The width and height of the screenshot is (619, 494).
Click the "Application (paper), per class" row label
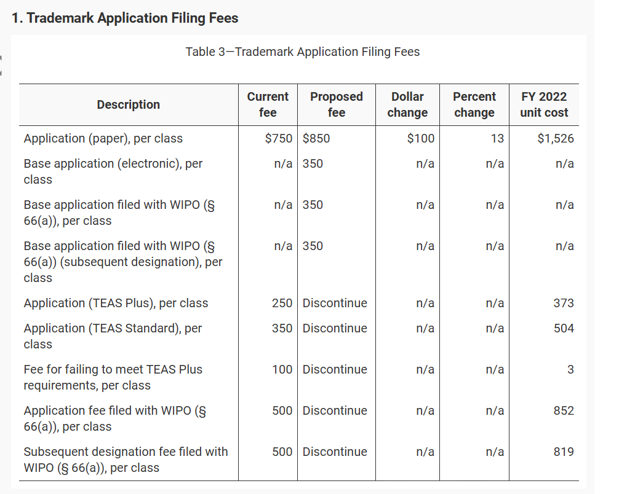103,138
